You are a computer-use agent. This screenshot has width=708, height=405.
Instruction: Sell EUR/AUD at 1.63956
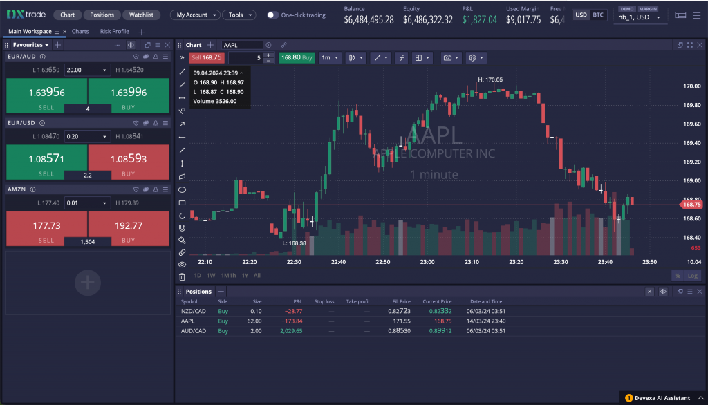point(46,95)
